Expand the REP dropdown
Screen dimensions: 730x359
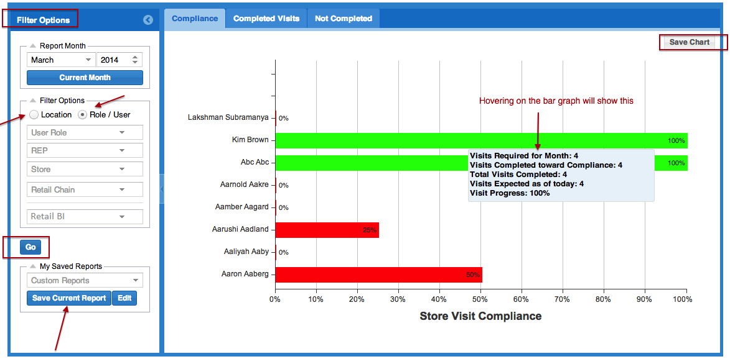pyautogui.click(x=85, y=150)
